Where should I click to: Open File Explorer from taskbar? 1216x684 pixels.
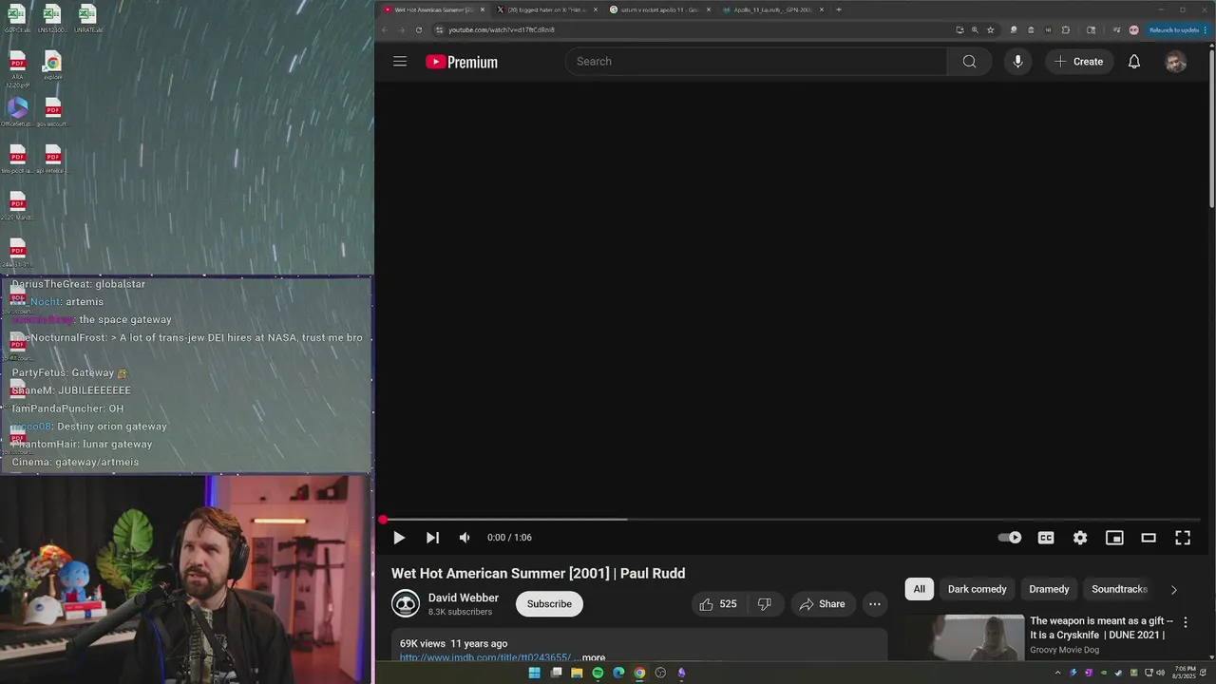[577, 673]
